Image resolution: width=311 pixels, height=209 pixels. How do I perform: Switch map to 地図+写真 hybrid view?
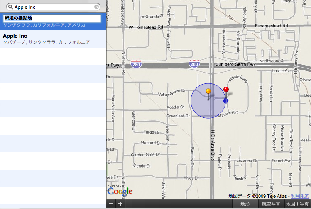point(297,204)
